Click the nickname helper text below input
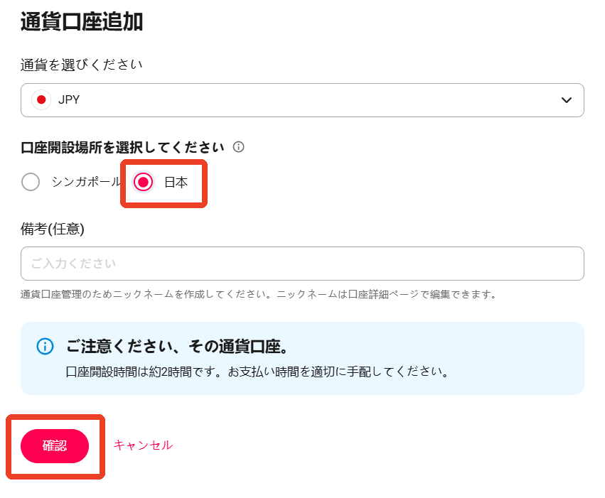 point(259,295)
